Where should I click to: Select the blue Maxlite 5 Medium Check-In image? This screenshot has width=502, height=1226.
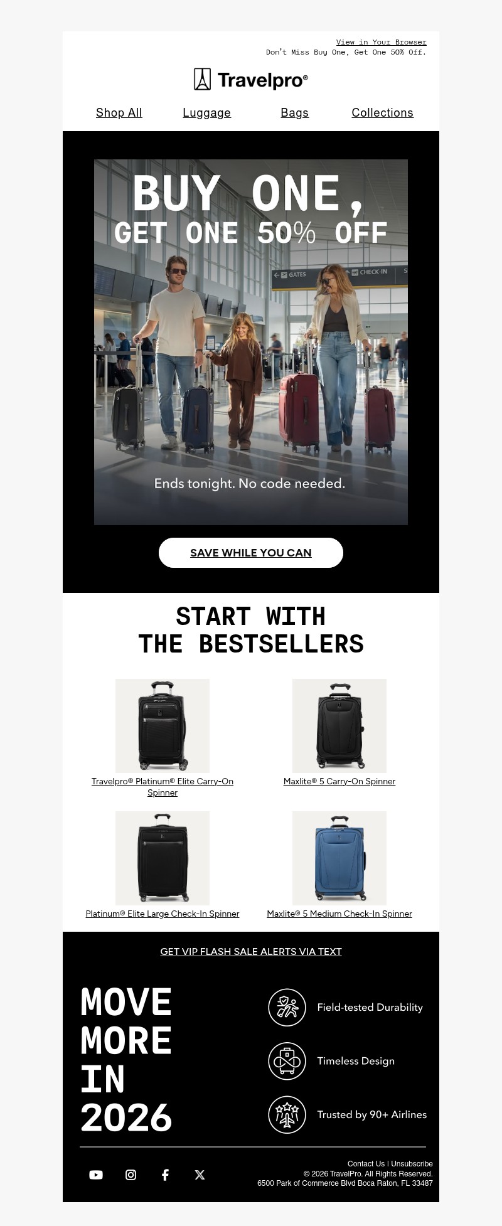339,858
